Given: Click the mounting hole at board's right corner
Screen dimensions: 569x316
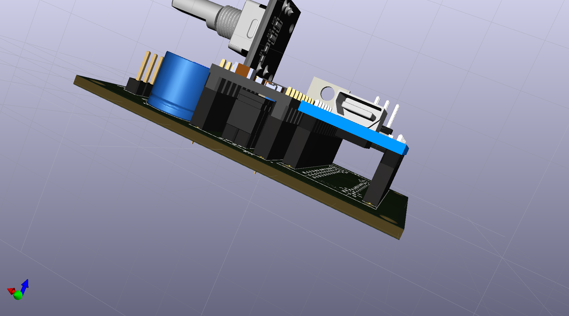Looking at the screenshot, I should pos(388,219).
